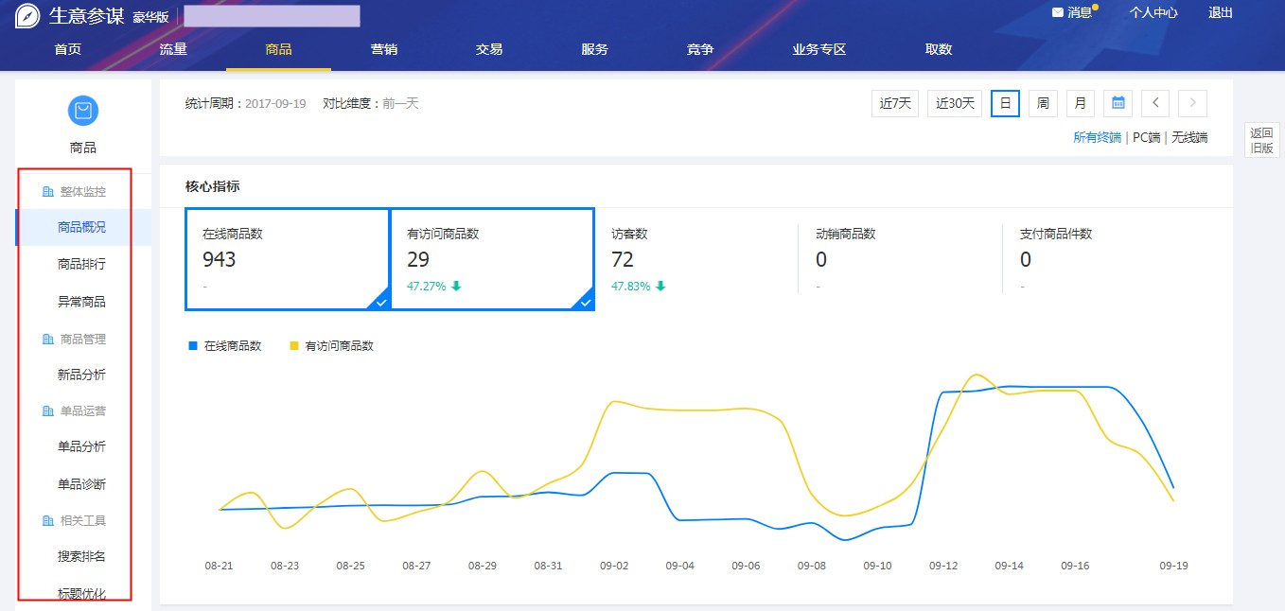
Task: Select the 日 time granularity button
Action: tap(1005, 103)
